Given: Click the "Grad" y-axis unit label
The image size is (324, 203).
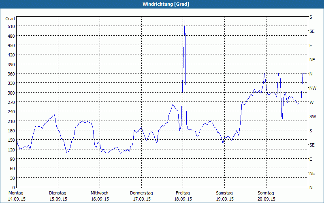Looking at the screenshot, I should (x=10, y=19).
